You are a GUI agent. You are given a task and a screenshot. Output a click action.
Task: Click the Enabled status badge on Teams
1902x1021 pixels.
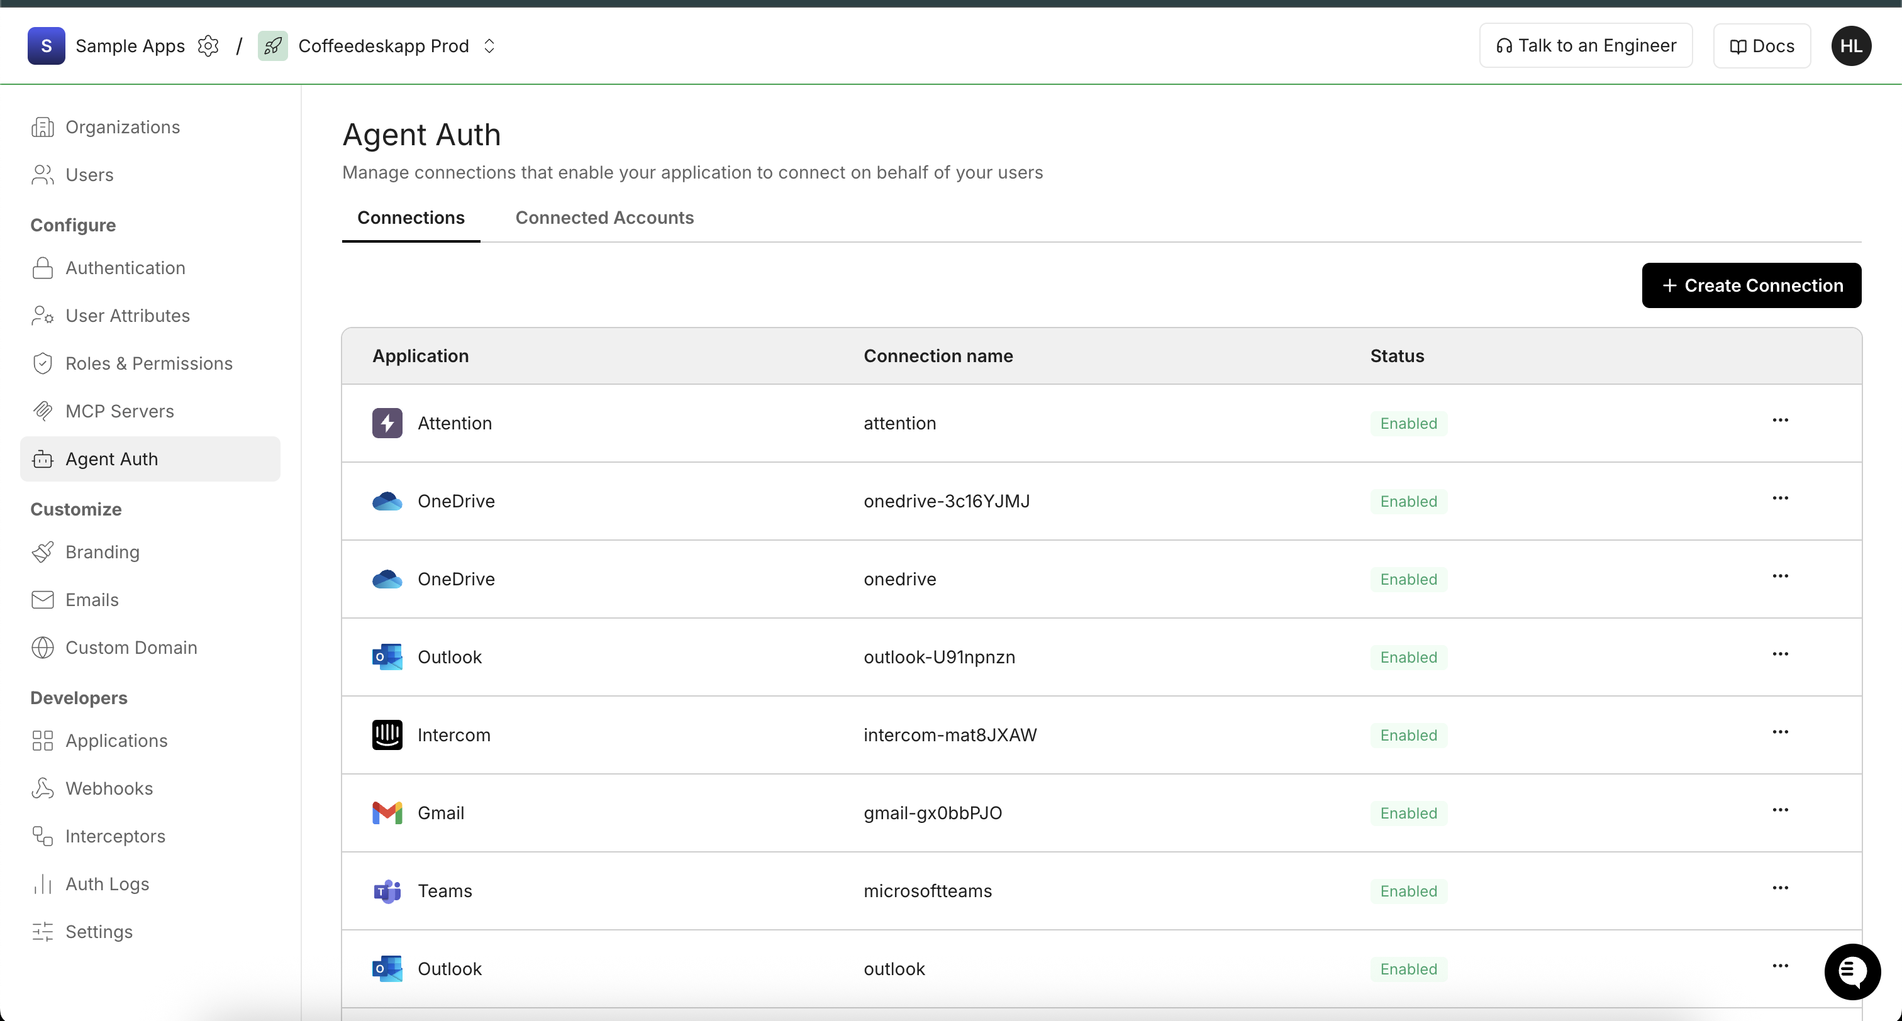[1409, 891]
